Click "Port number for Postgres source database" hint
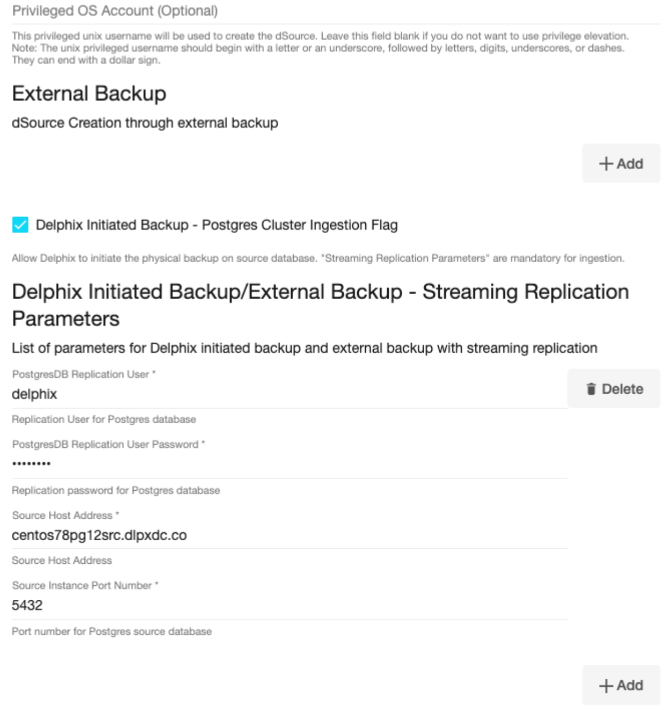 coord(112,631)
